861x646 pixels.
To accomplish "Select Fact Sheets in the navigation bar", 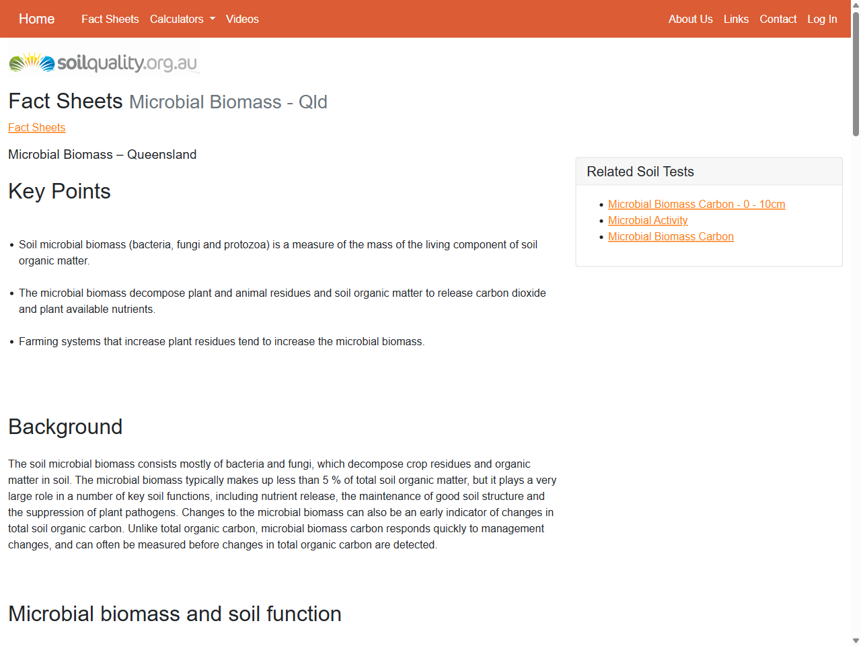I will [110, 19].
